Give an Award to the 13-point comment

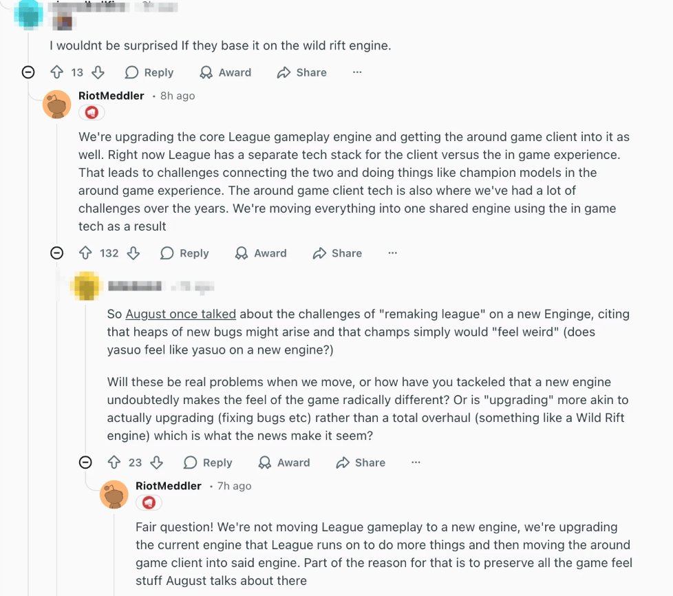[225, 72]
